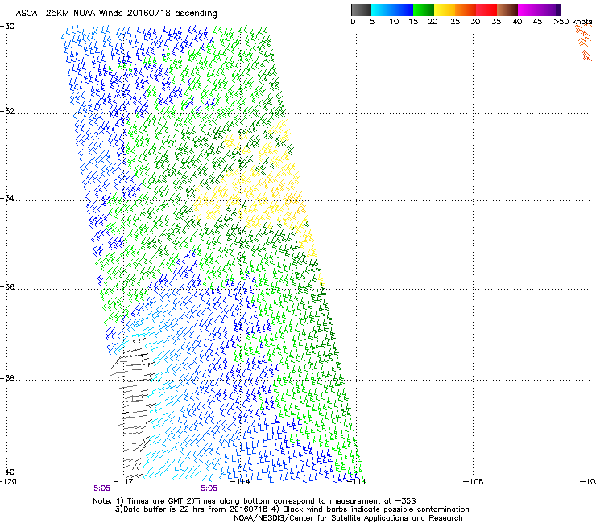Click the orange wind barbs at top right
Image resolution: width=596 pixels, height=523 pixels.
click(x=584, y=41)
